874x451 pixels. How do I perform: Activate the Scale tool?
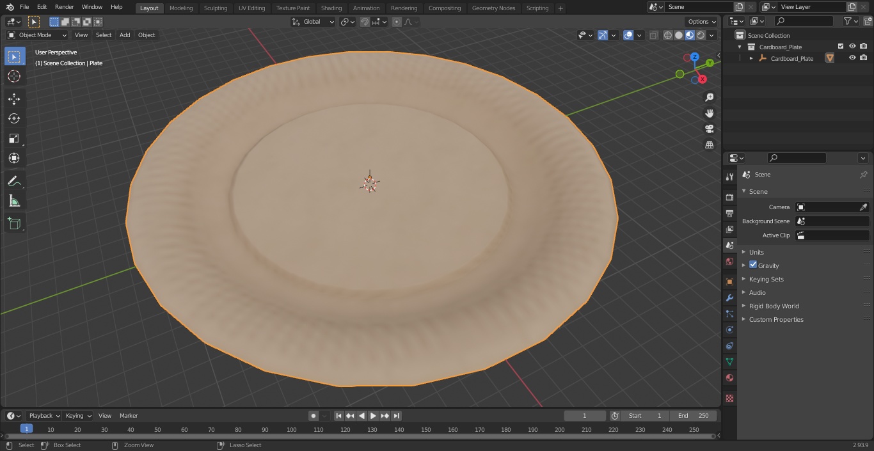click(14, 138)
